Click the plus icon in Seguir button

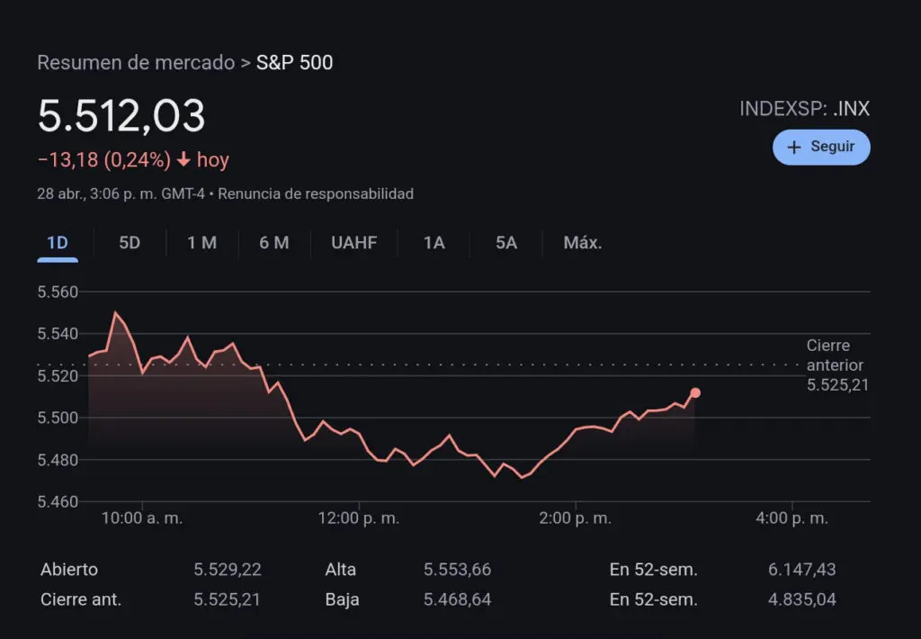793,148
